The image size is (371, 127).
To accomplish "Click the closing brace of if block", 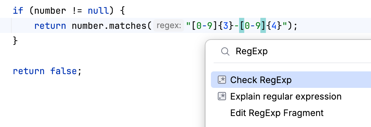I will click(x=15, y=41).
